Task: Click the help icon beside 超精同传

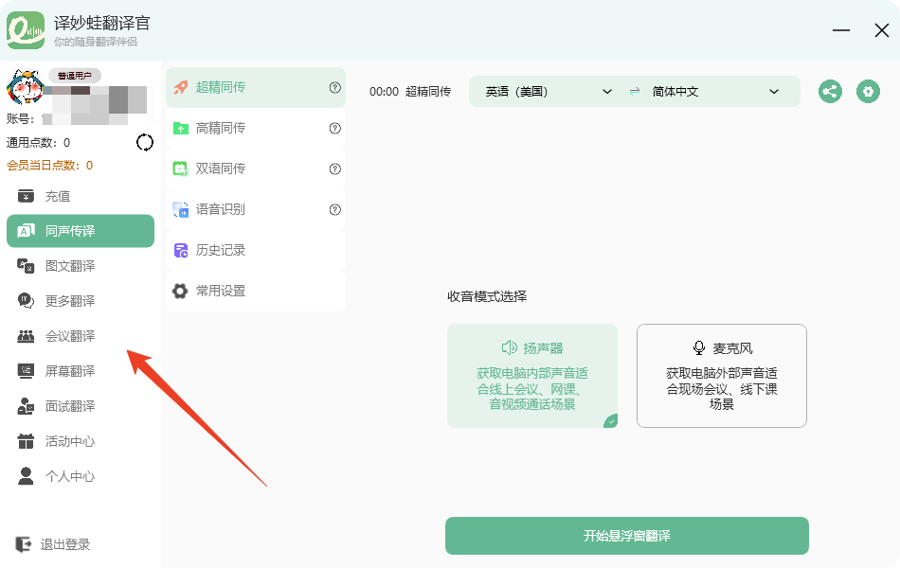Action: pos(334,88)
